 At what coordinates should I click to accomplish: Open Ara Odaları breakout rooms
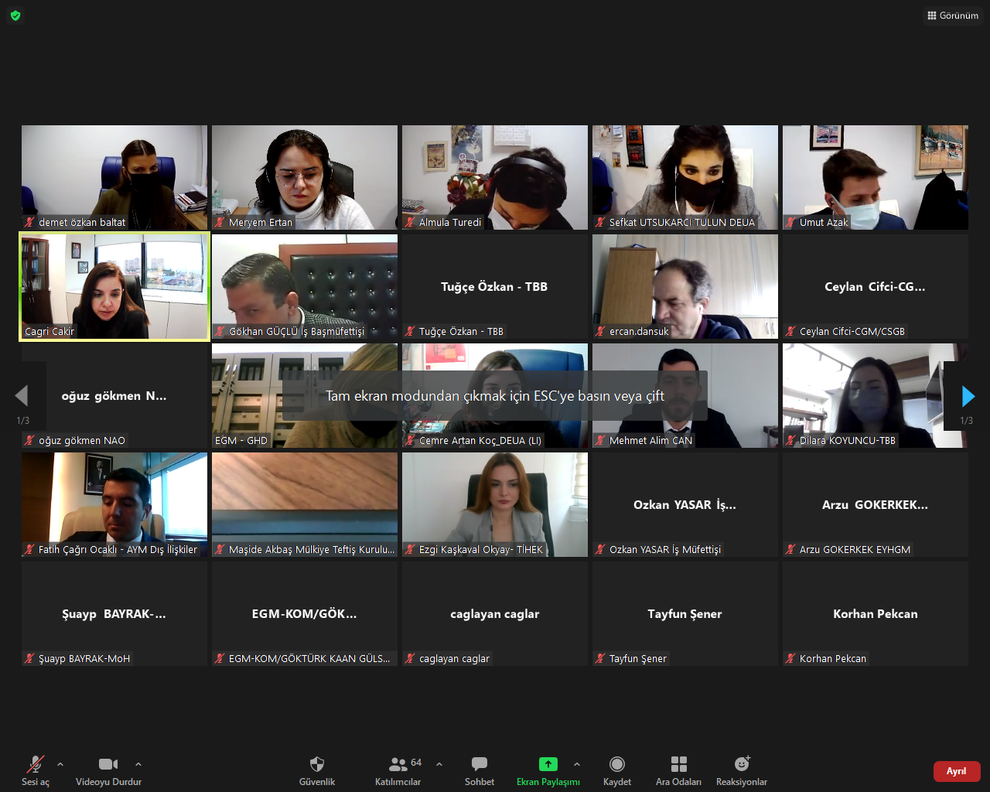(x=678, y=765)
